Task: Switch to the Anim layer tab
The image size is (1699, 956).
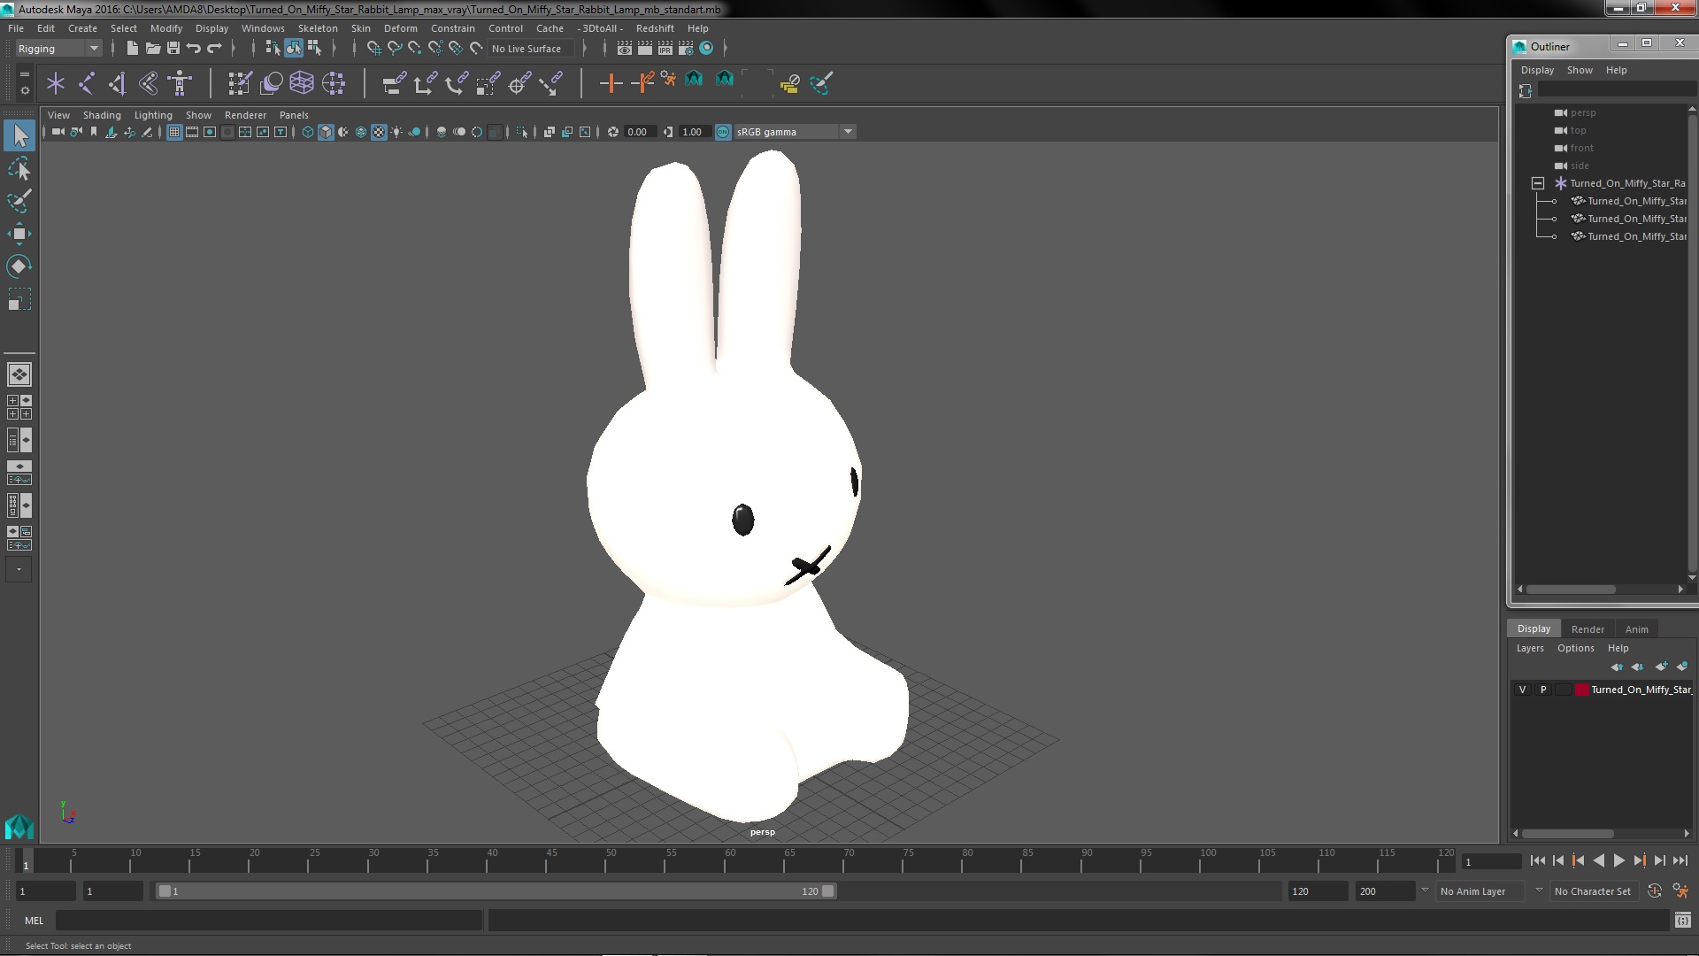Action: coord(1636,629)
